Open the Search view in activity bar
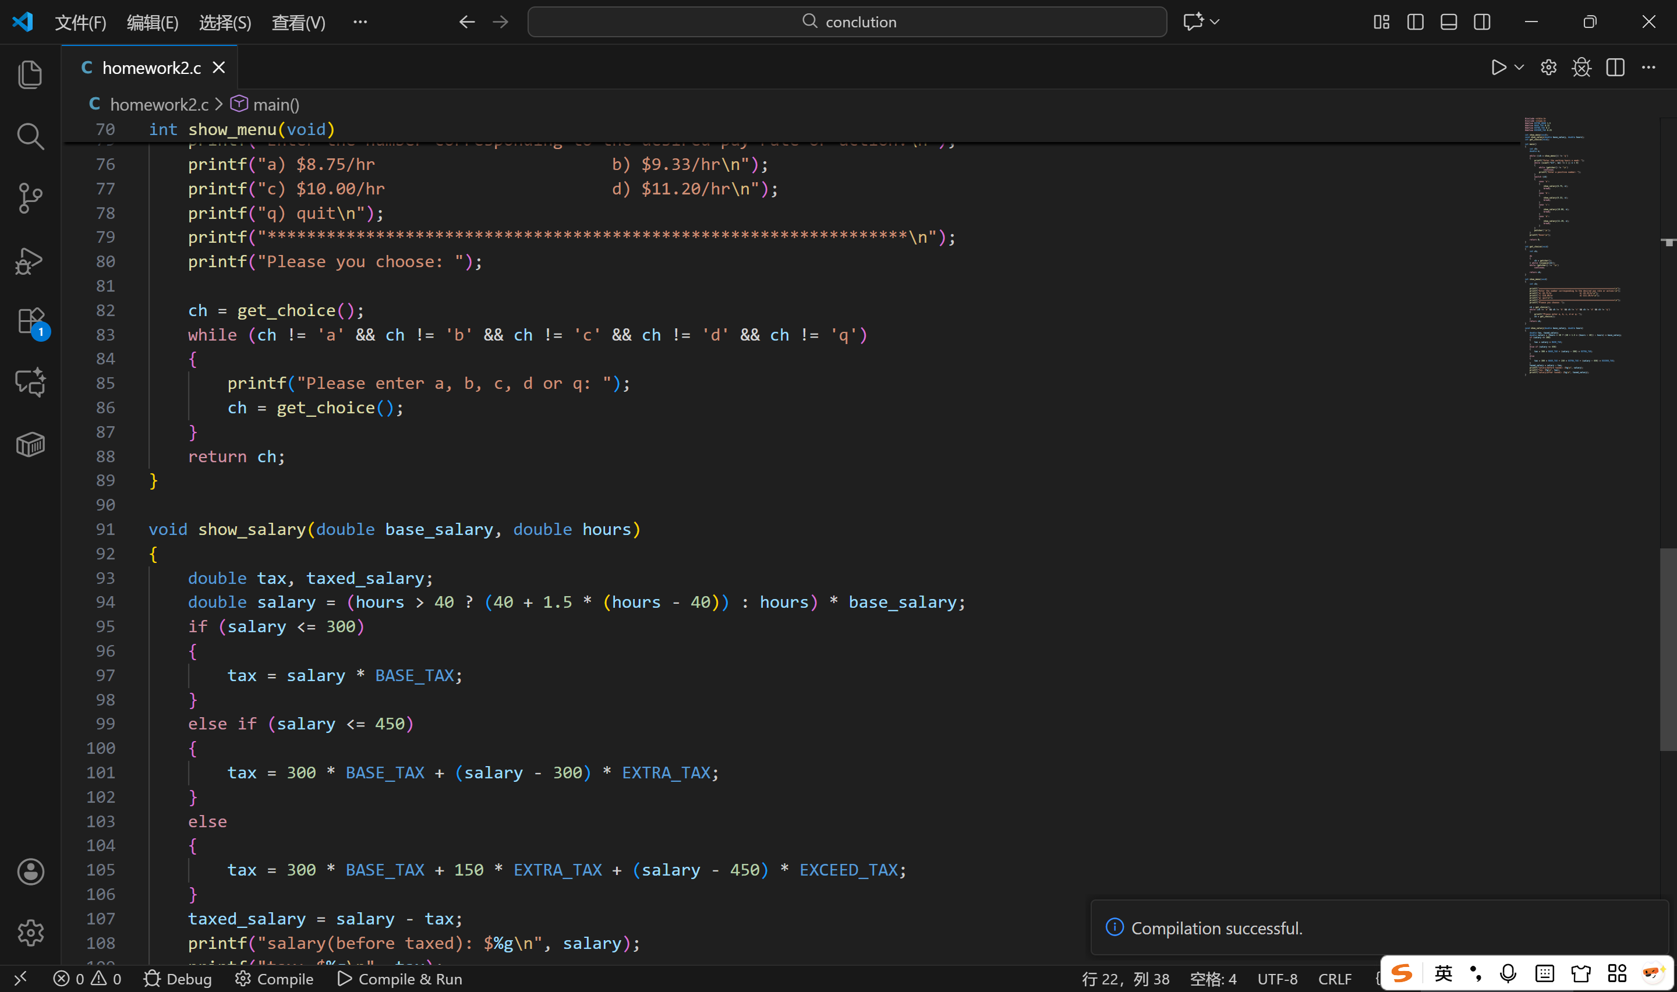 click(30, 136)
